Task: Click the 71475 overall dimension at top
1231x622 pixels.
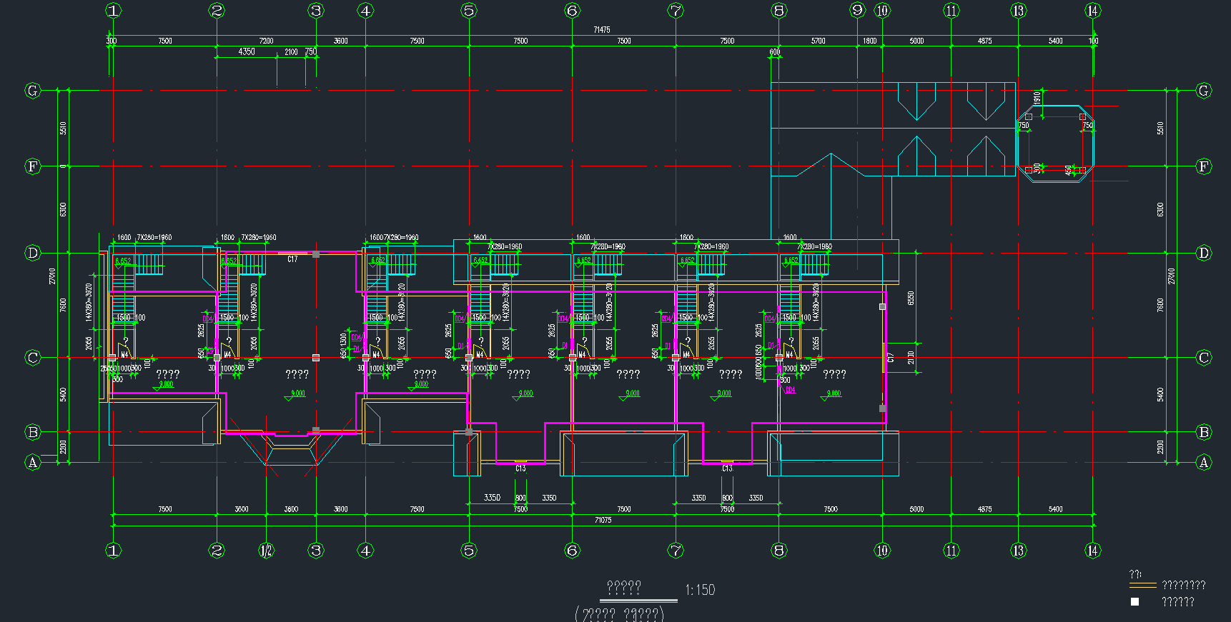Action: pyautogui.click(x=602, y=30)
